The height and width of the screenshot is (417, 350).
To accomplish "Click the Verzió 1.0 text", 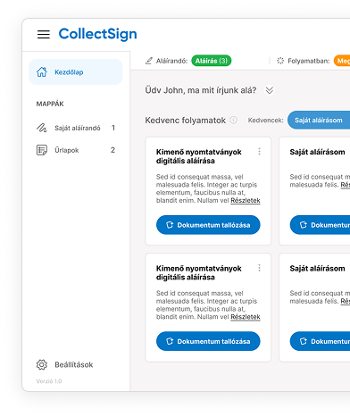I will point(49,381).
